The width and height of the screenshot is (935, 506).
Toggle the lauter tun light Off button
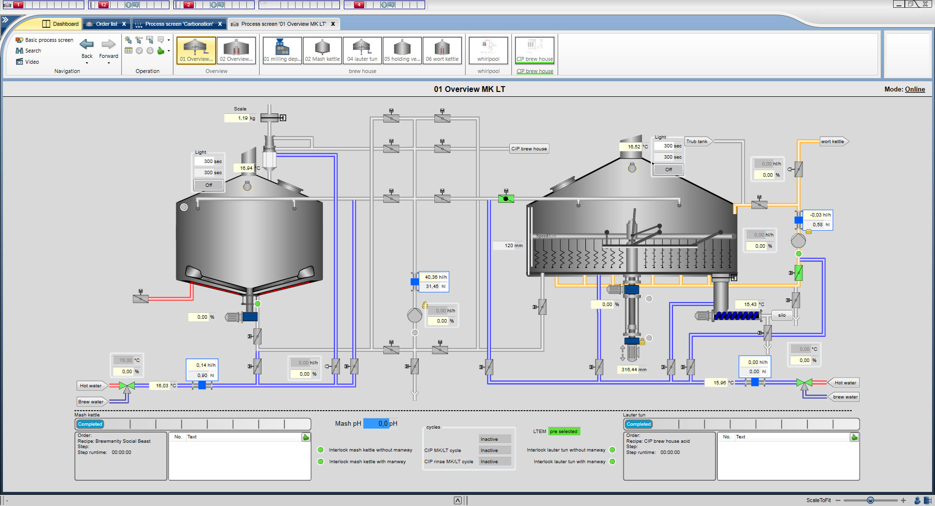tap(668, 169)
